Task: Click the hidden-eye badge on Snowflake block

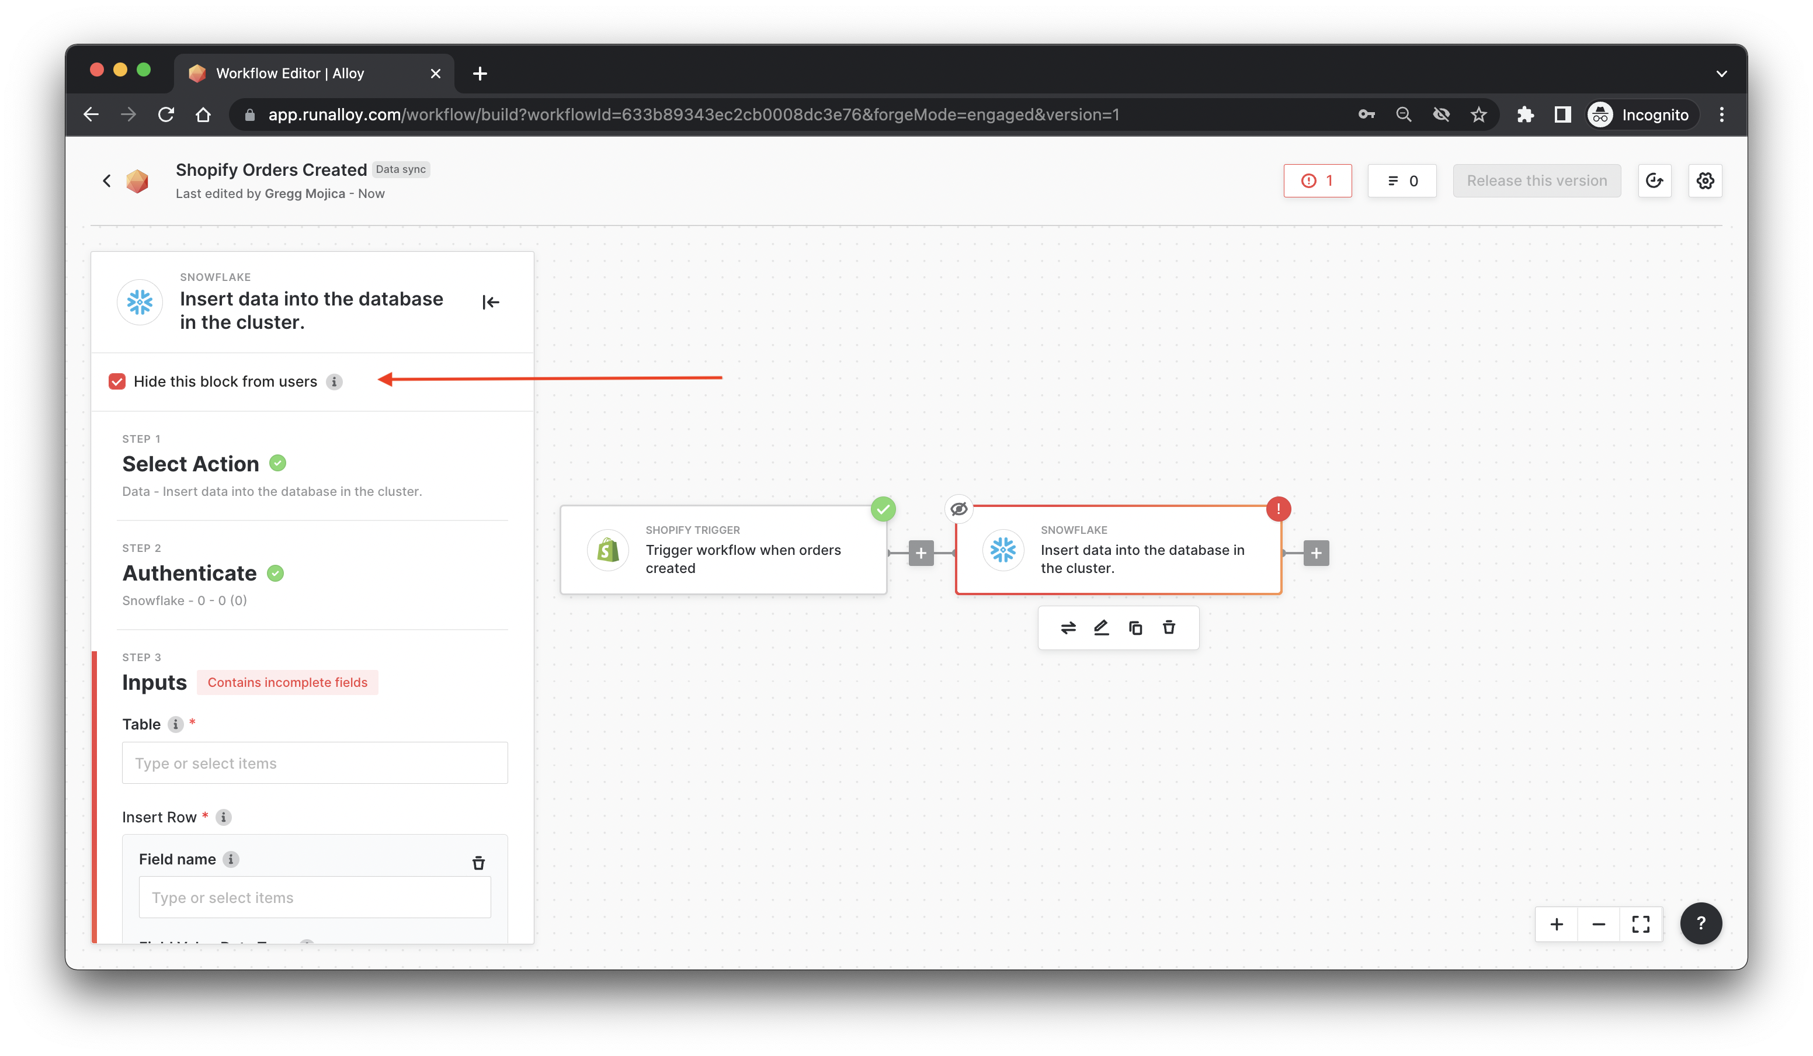Action: (959, 509)
